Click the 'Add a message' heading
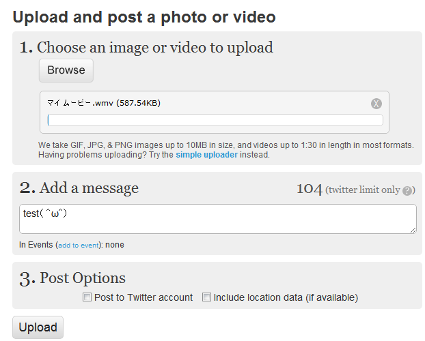 click(79, 188)
